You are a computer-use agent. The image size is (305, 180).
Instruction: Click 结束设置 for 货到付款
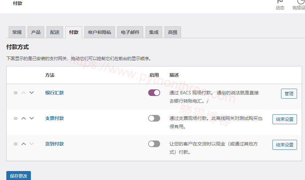(285, 145)
